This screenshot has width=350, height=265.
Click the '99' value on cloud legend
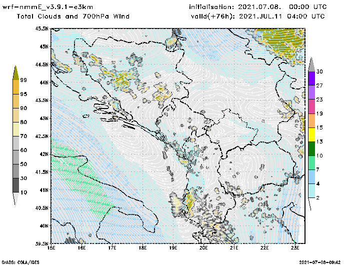click(23, 80)
